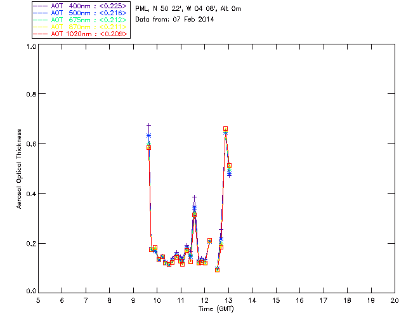Click the y-axis tick label 0.6
Screen dimensions: 406x325
pyautogui.click(x=31, y=144)
